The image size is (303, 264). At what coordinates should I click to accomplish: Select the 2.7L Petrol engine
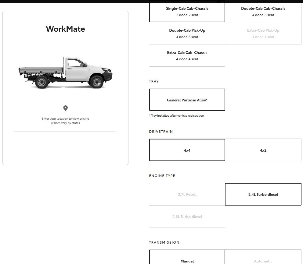click(x=187, y=194)
